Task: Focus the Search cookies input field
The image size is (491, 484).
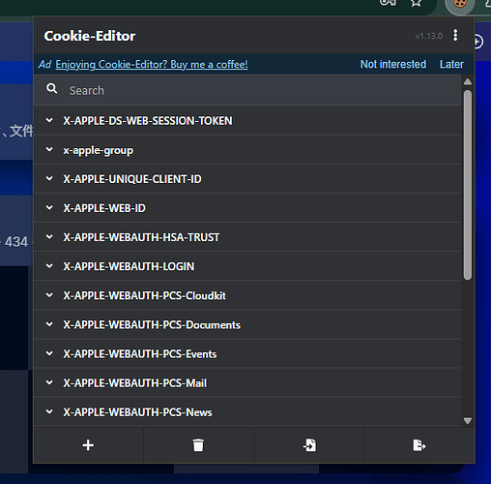Action: (247, 90)
